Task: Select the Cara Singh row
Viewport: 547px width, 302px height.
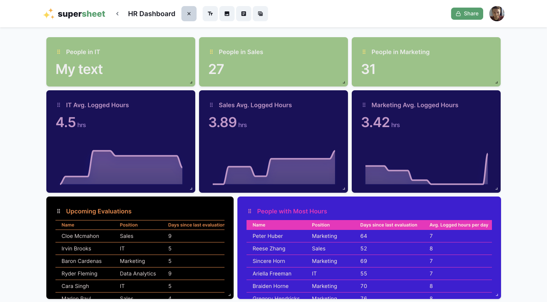Action: tap(140, 286)
